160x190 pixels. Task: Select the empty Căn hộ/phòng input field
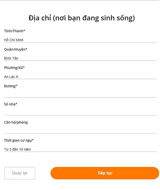80,130
